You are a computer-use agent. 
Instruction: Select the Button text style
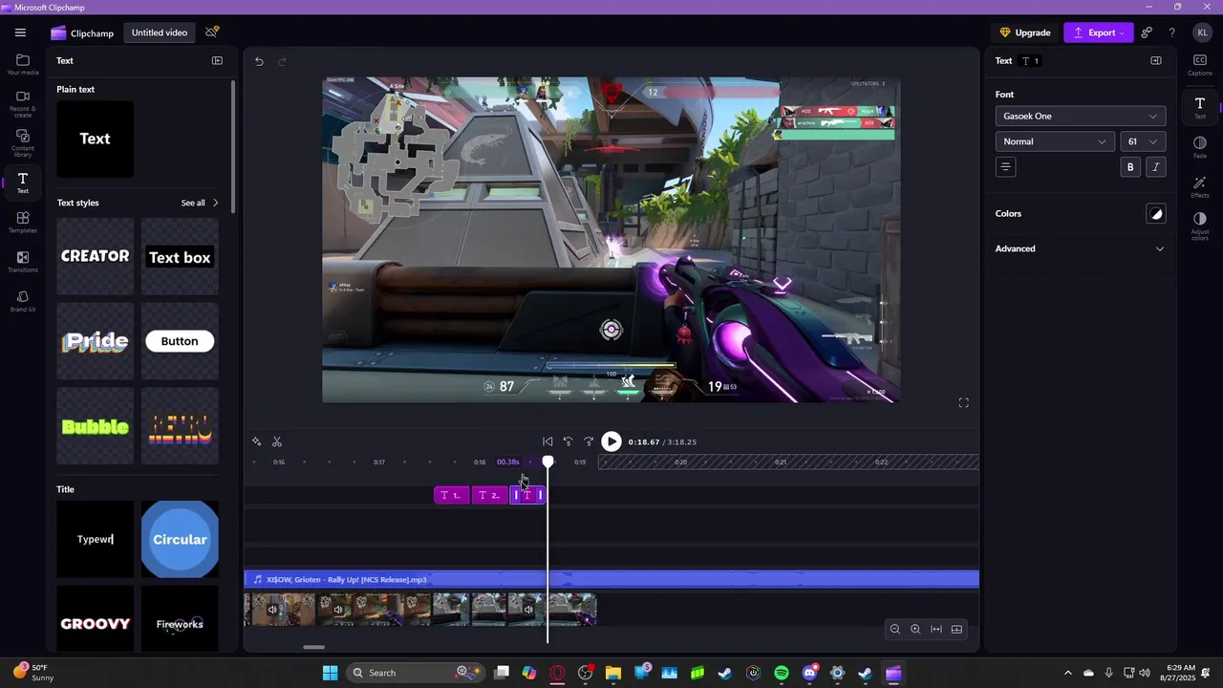tap(180, 341)
